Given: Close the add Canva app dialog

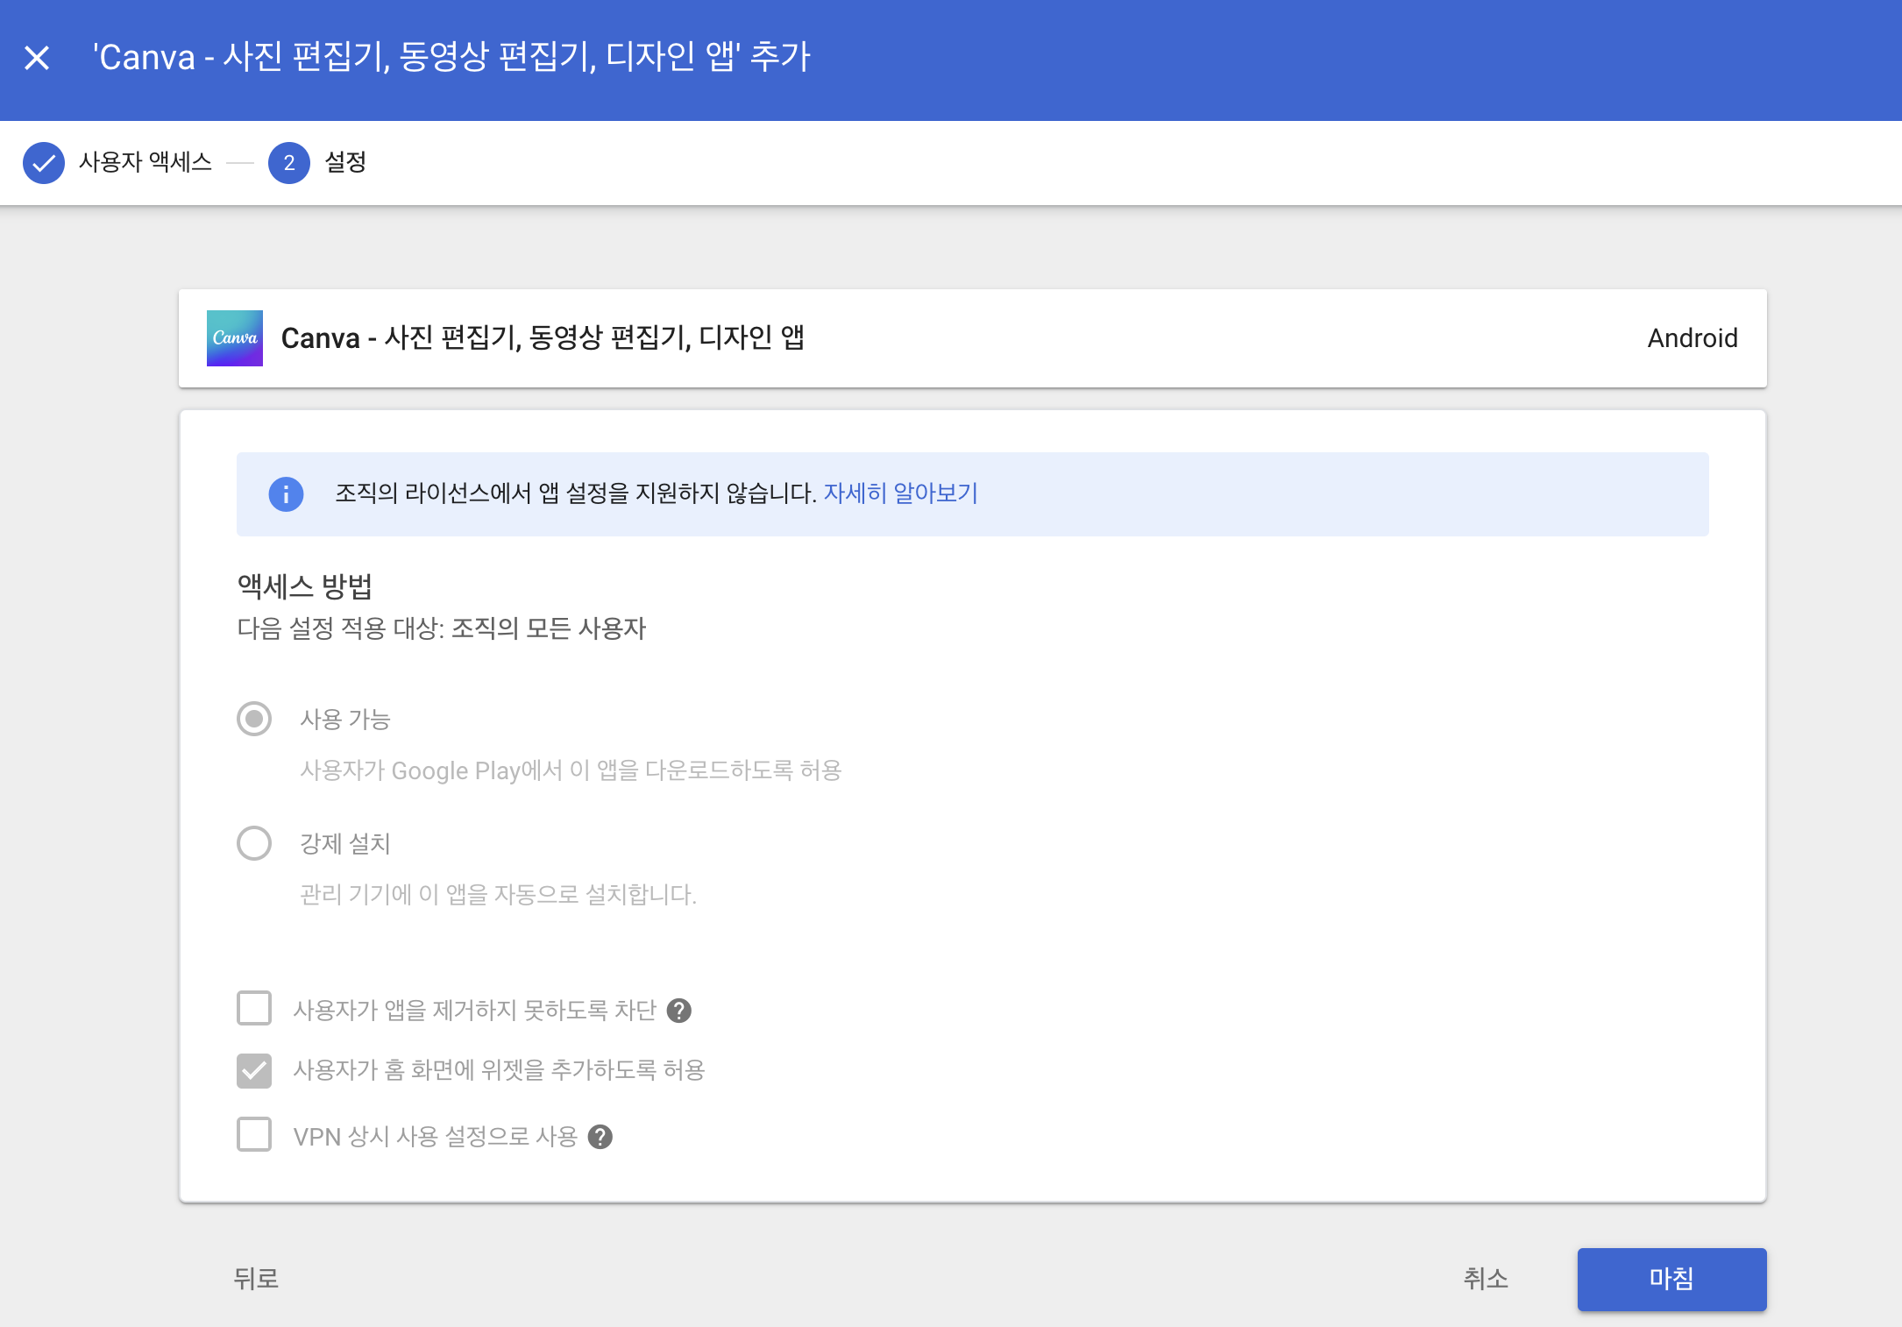Looking at the screenshot, I should coord(37,58).
